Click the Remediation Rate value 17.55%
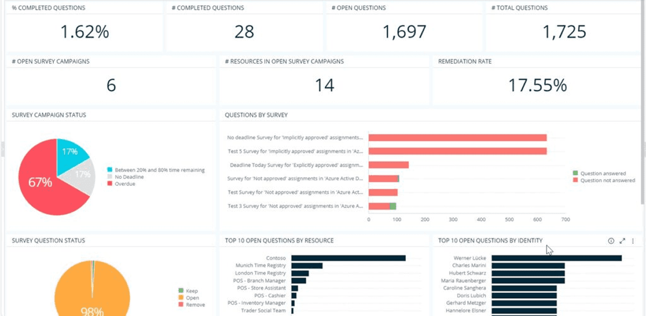Screen dimensions: 646x316 pyautogui.click(x=538, y=85)
